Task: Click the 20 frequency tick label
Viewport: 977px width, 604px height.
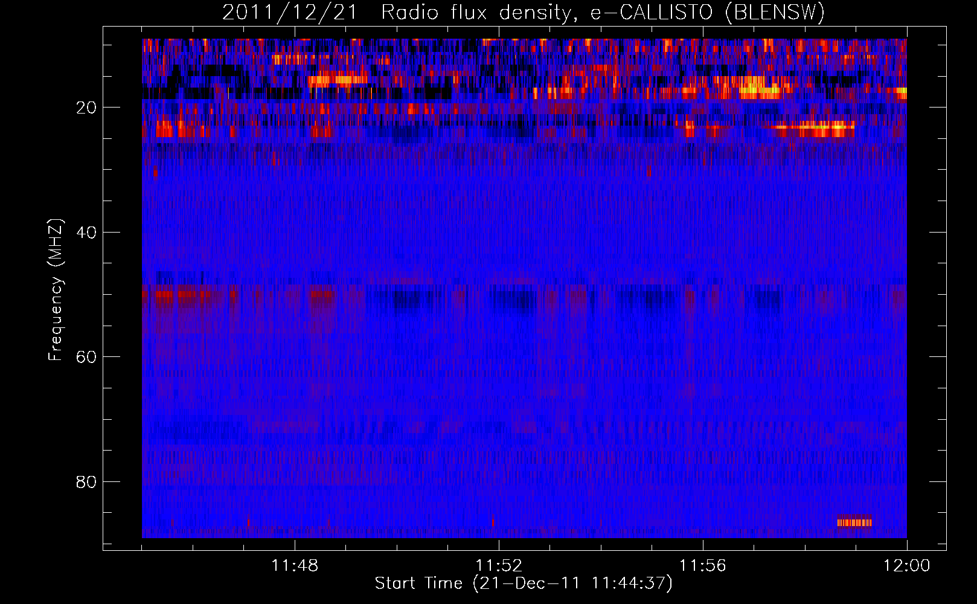Action: (86, 108)
